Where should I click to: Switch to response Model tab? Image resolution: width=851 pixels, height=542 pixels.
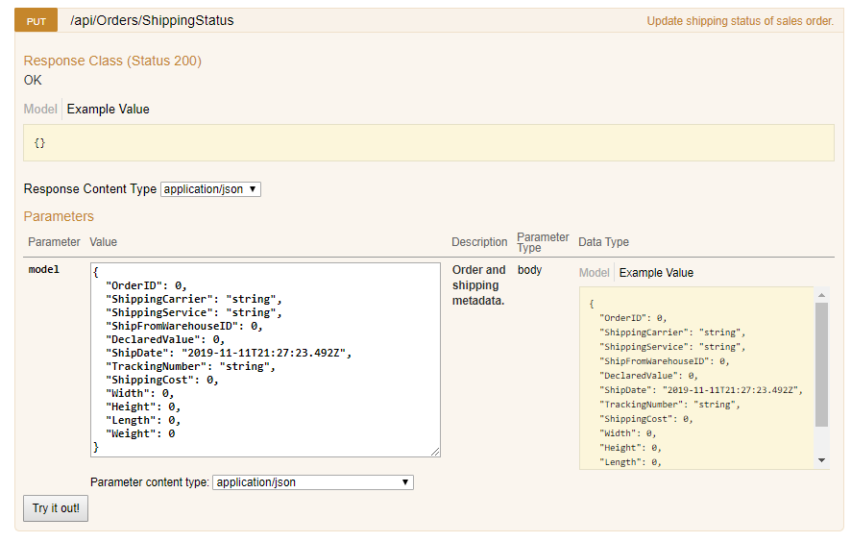click(x=40, y=110)
